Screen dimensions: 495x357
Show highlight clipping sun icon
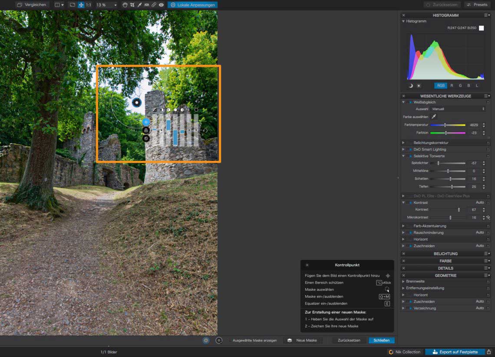click(419, 86)
